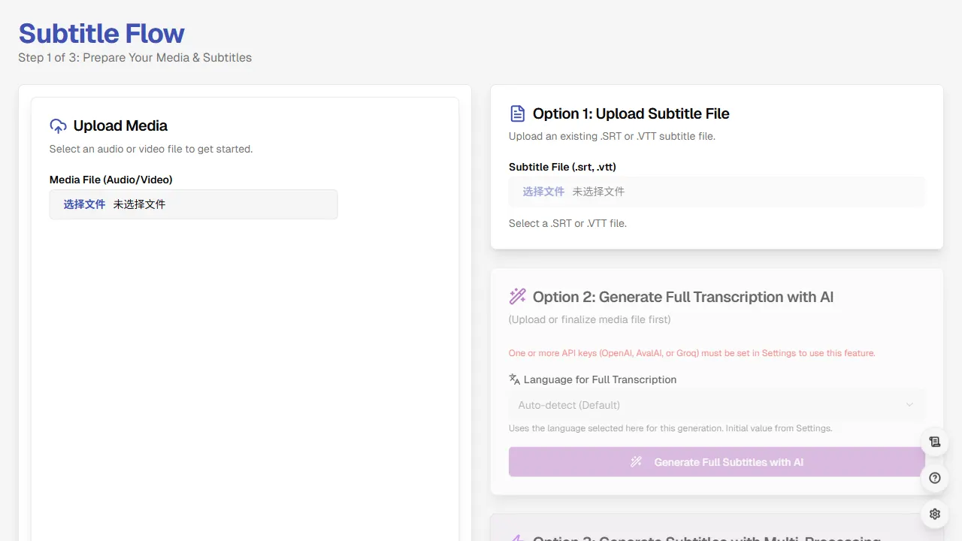Open the logs floating button
This screenshot has width=962, height=541.
(935, 442)
